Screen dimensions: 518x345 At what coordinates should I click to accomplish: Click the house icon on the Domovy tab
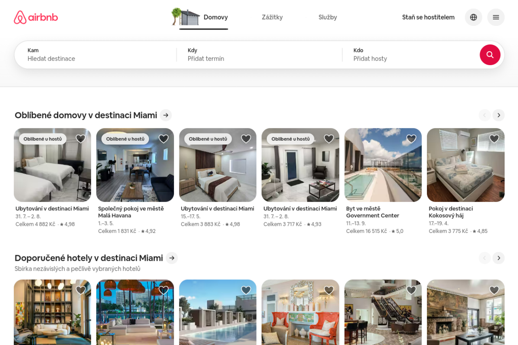[186, 17]
